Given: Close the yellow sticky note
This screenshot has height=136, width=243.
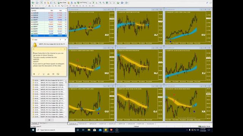Looking at the screenshot, I should (65, 49).
